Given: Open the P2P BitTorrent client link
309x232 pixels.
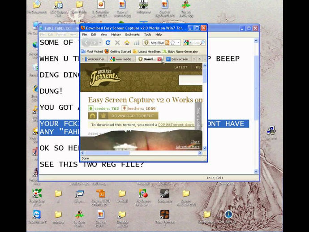Looking at the screenshot, I should point(176,125).
